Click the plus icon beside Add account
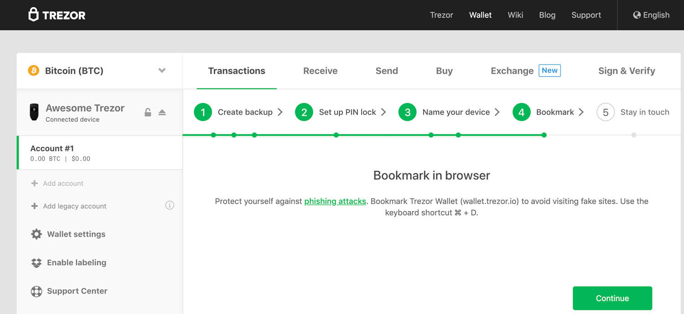The height and width of the screenshot is (314, 684). pos(34,183)
